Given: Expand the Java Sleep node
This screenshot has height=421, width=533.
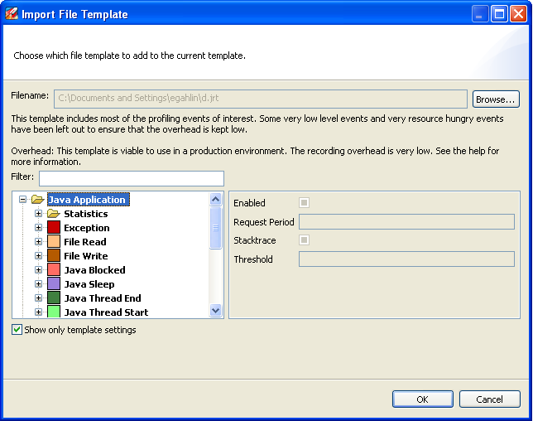Looking at the screenshot, I should [x=38, y=283].
